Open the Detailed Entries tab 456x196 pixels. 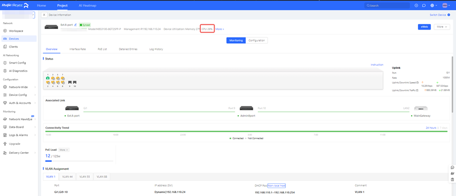[128, 50]
